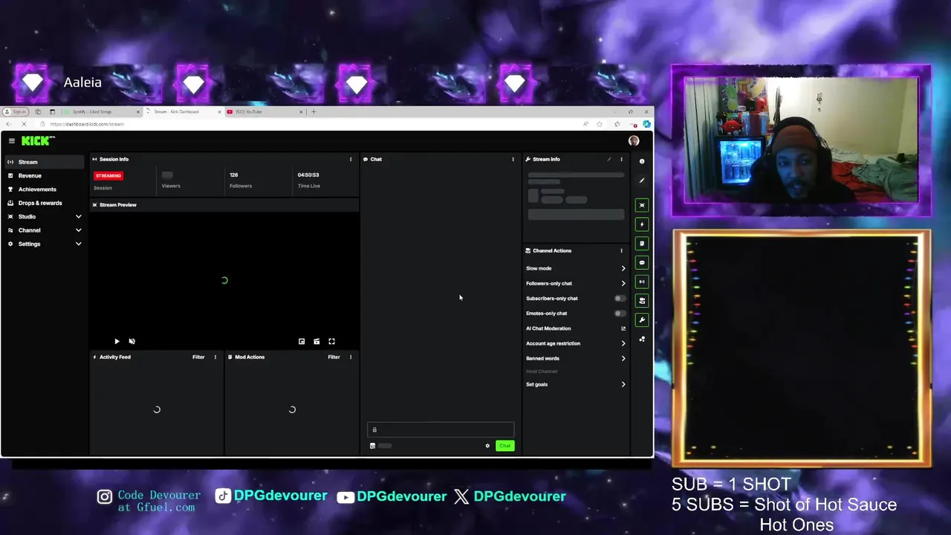Screen dimensions: 951x535
Task: Switch to Spotify Liked Songs tab
Action: click(x=100, y=111)
